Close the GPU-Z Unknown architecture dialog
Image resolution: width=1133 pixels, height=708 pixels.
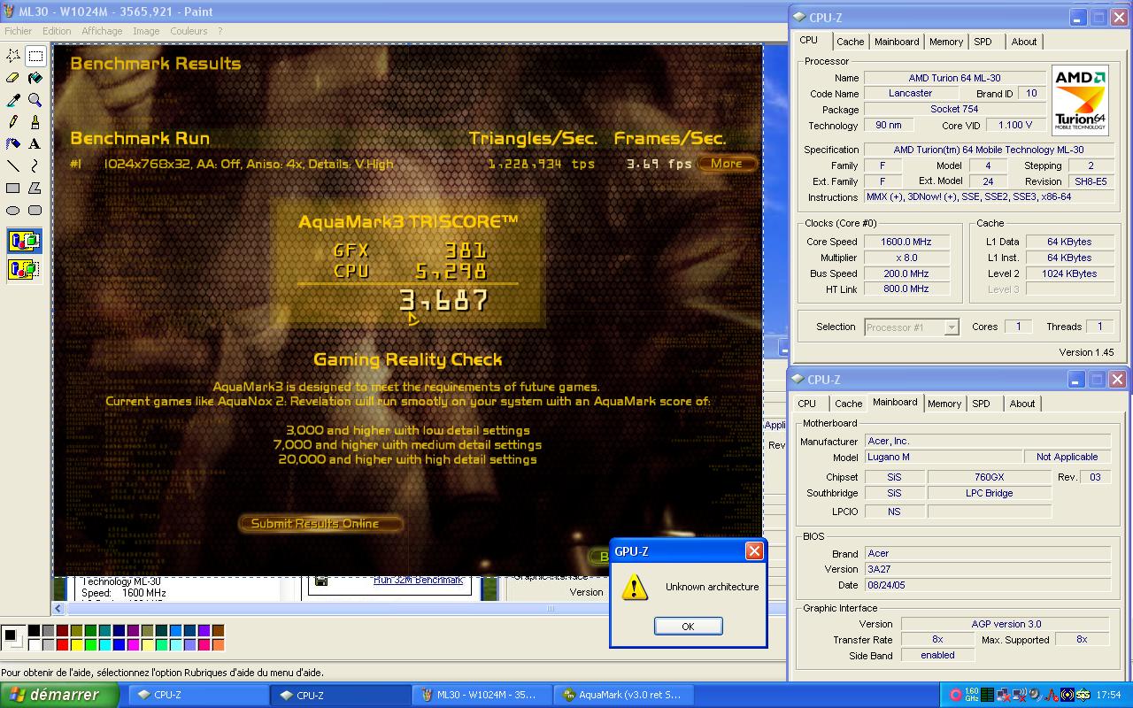(754, 551)
